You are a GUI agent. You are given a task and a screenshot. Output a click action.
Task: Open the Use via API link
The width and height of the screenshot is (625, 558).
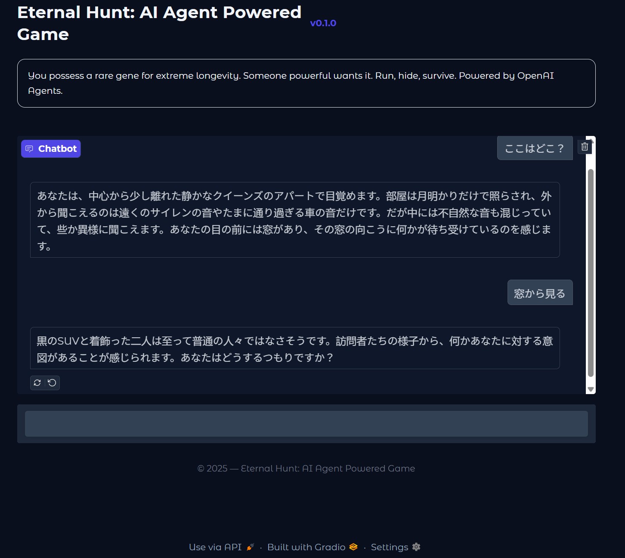pos(215,547)
